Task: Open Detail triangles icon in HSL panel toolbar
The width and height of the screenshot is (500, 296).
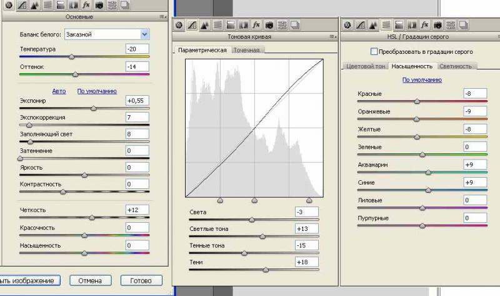Action: click(x=373, y=25)
